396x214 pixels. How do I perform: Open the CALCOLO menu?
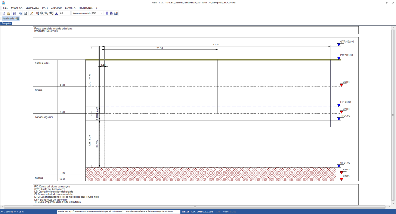click(56, 8)
